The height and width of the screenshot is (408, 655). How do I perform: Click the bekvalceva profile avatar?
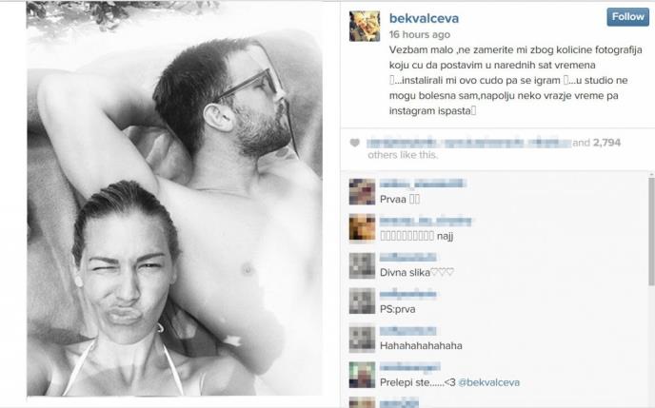click(x=365, y=27)
